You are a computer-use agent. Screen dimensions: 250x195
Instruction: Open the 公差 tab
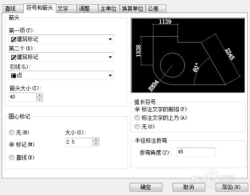[x=156, y=9]
